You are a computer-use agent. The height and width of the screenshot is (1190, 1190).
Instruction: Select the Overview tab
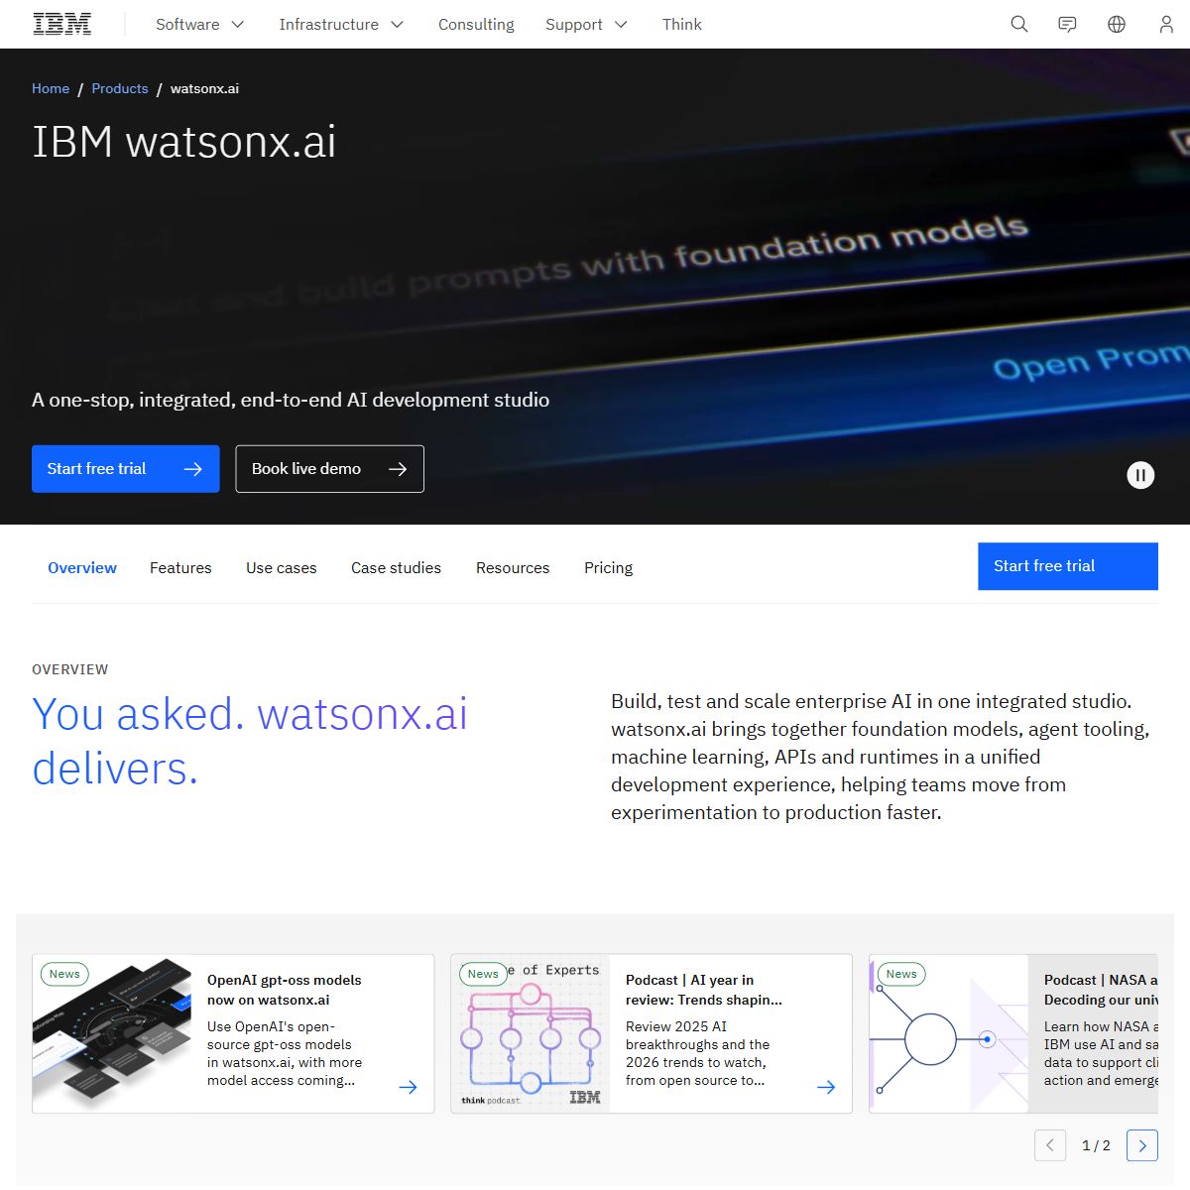click(82, 567)
